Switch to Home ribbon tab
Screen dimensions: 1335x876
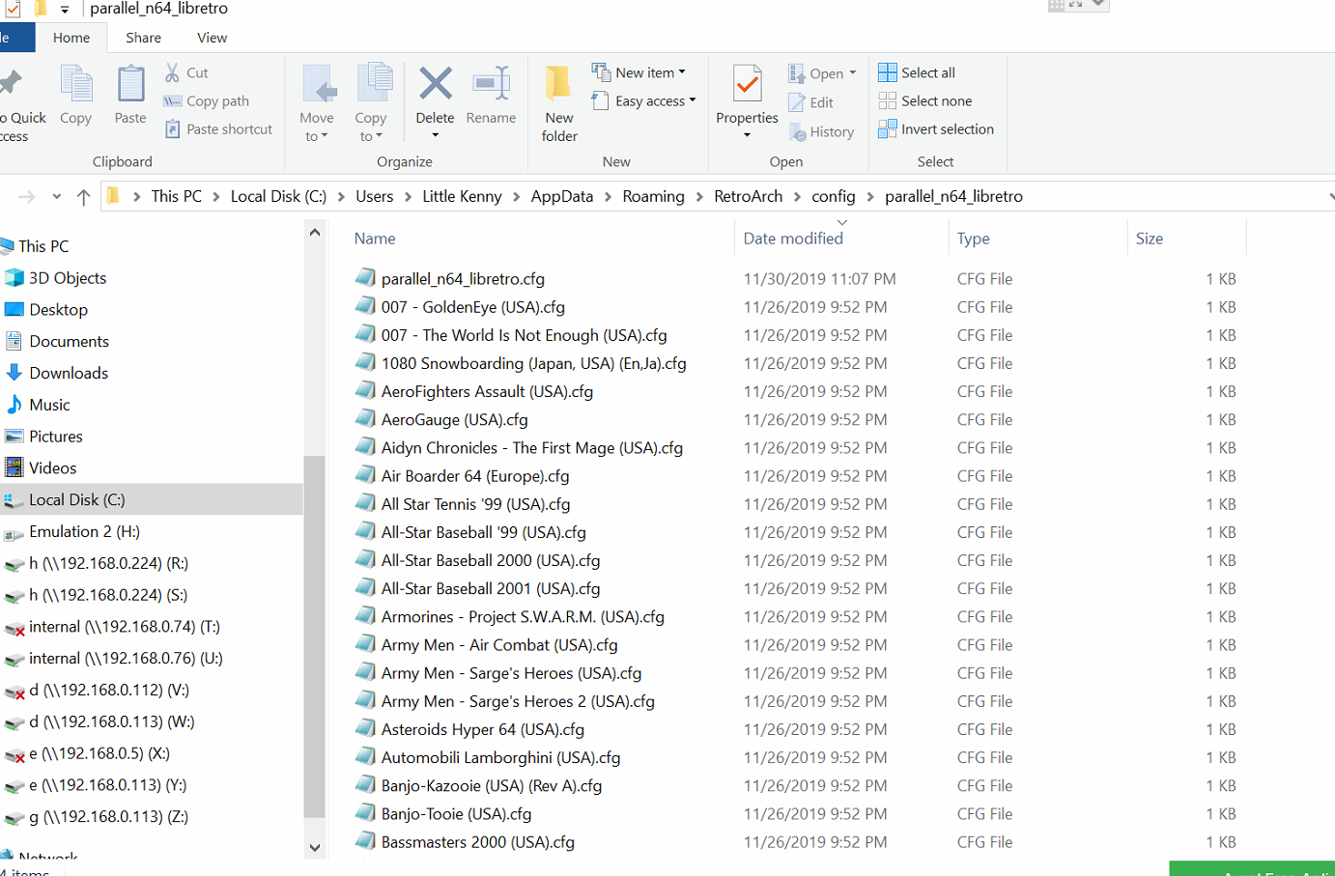71,38
